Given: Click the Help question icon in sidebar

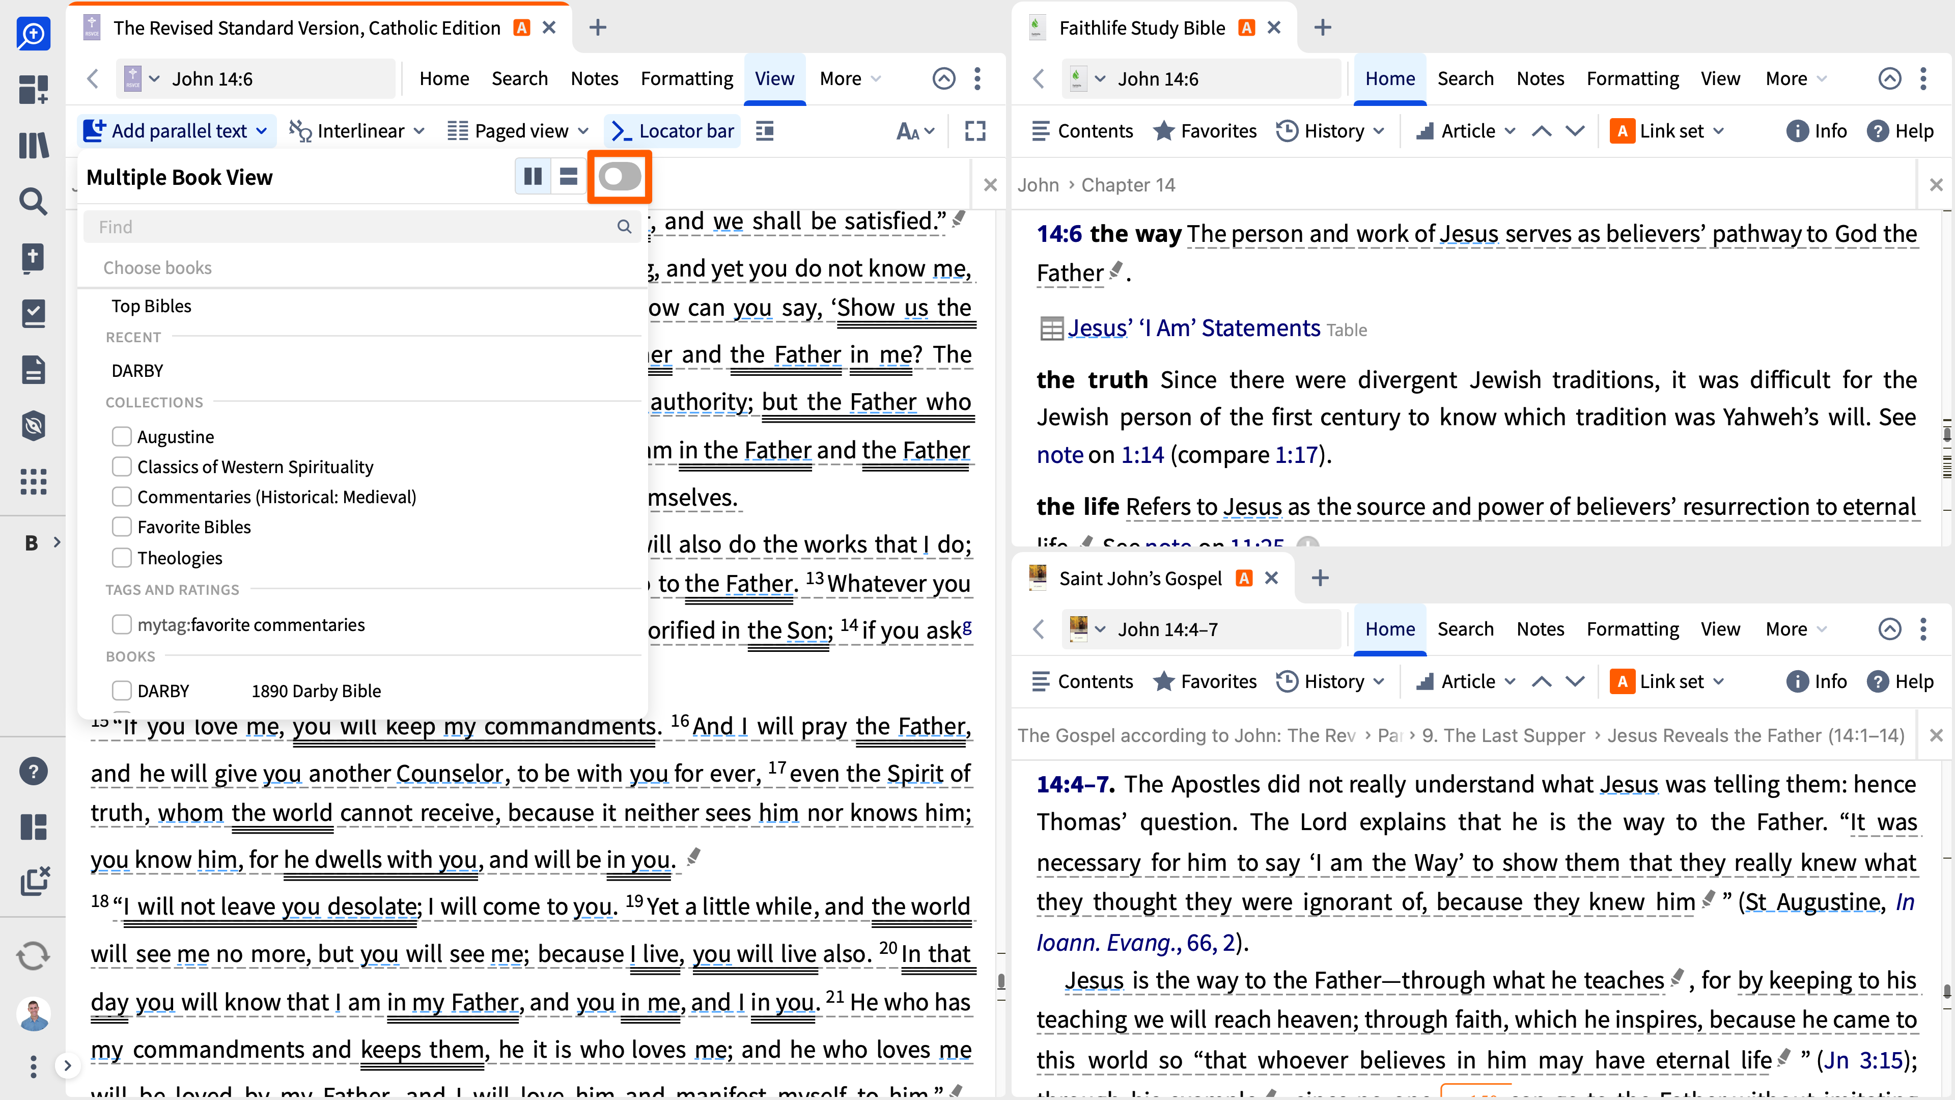Looking at the screenshot, I should (33, 772).
